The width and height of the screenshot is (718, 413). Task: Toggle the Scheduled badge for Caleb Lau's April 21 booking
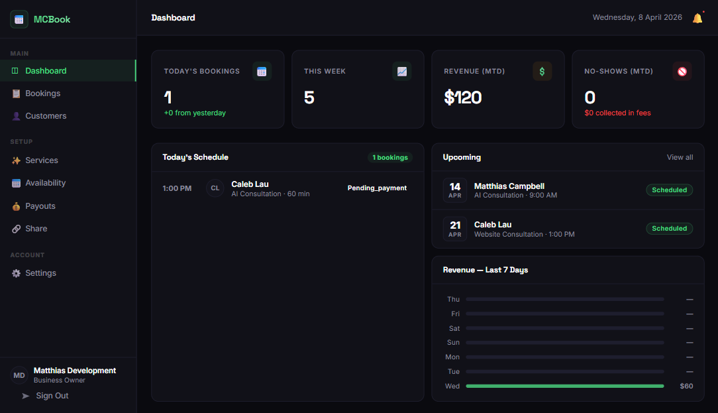[669, 228]
